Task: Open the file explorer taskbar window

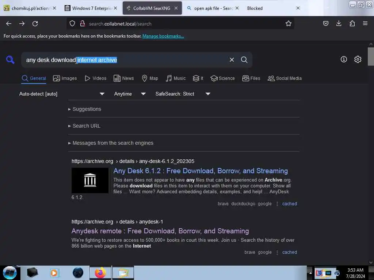Action: pos(123,273)
